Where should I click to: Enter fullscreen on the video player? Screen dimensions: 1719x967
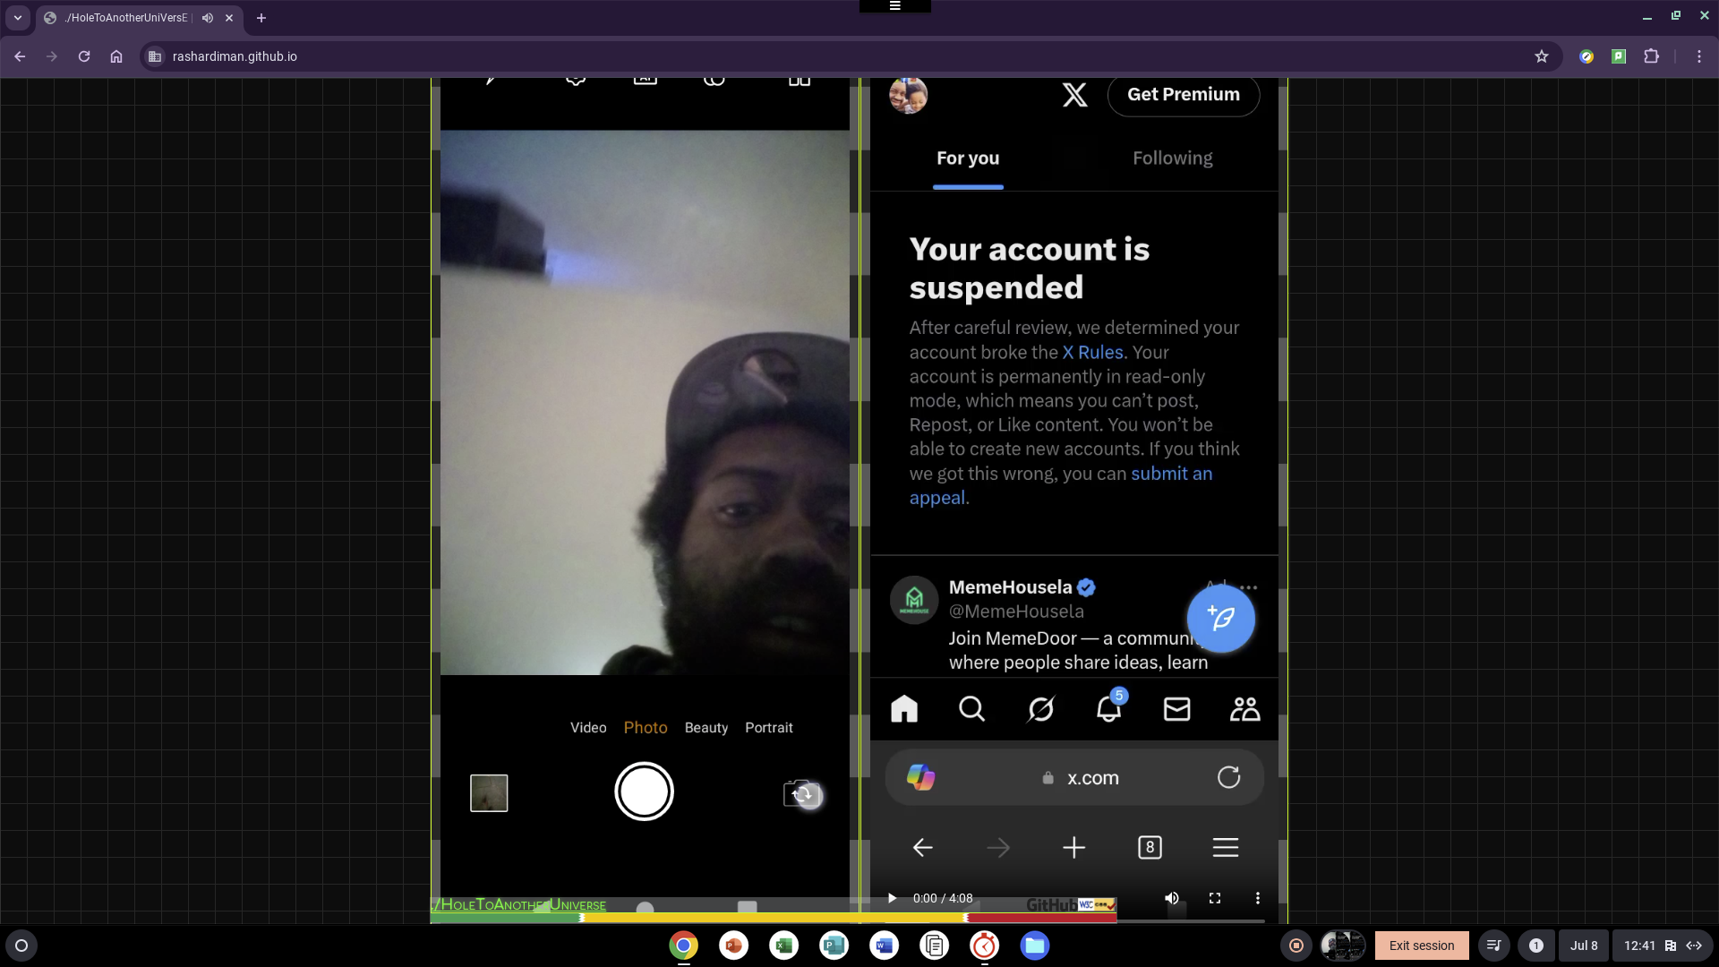pyautogui.click(x=1215, y=898)
